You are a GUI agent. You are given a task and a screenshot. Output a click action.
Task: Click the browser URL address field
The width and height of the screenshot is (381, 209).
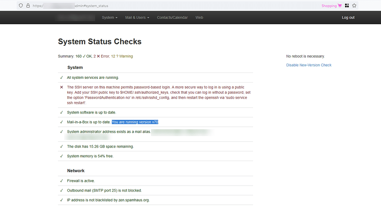pyautogui.click(x=186, y=6)
